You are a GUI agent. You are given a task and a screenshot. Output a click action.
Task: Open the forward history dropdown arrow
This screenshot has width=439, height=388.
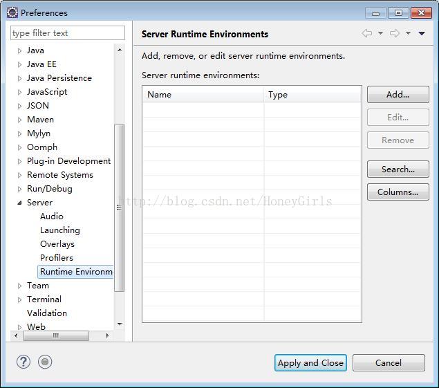(x=408, y=33)
